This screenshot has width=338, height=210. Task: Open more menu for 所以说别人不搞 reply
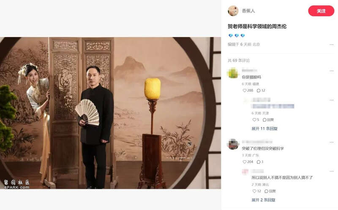coord(331,171)
